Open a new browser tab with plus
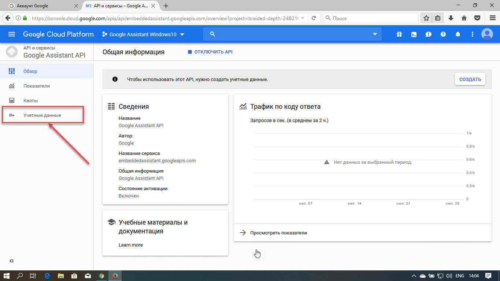Image resolution: width=500 pixels, height=281 pixels. pyautogui.click(x=166, y=6)
